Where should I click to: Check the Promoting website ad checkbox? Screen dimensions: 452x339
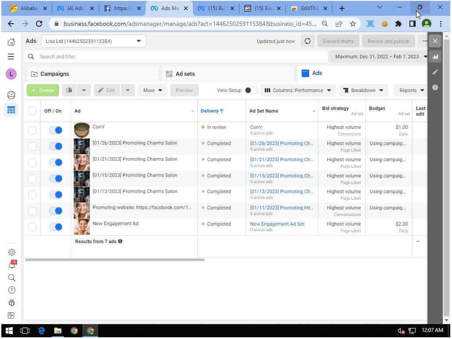click(x=32, y=211)
